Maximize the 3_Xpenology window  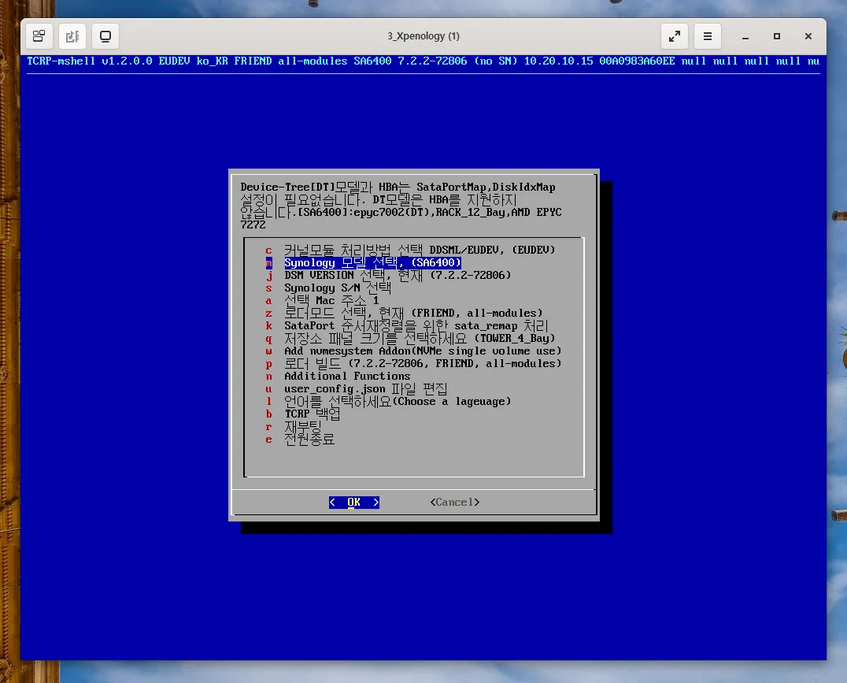776,36
